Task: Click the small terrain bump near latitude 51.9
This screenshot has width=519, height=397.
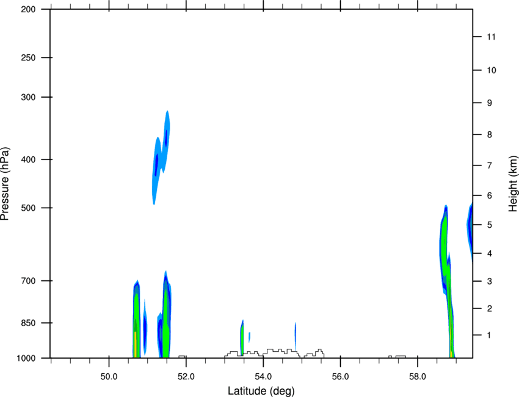Action: coord(182,357)
